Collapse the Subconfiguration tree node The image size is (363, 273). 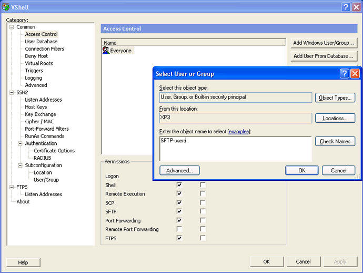20,165
